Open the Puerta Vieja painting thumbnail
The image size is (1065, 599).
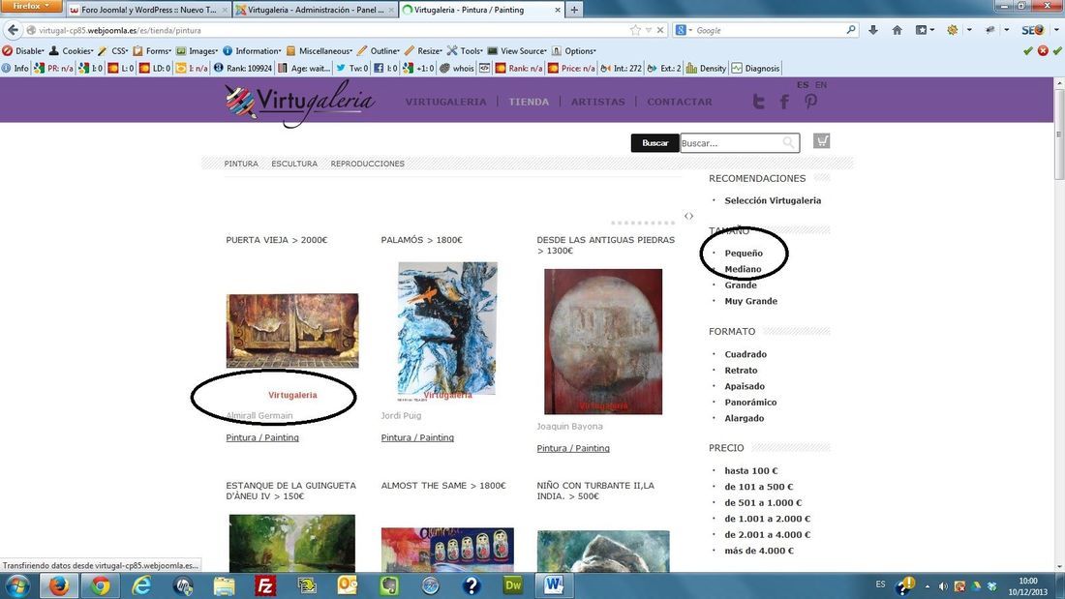coord(292,331)
